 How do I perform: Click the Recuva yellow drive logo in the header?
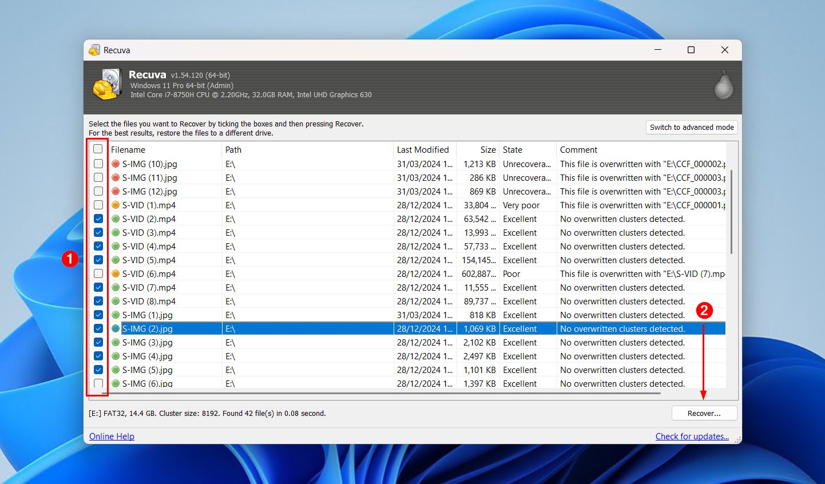tap(108, 84)
